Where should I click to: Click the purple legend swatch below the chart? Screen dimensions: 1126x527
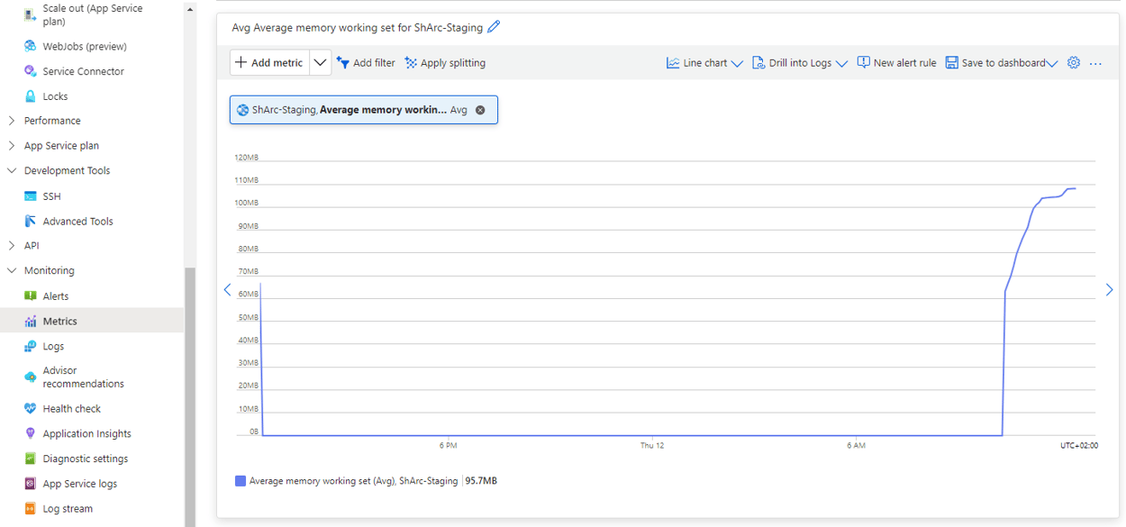point(240,480)
